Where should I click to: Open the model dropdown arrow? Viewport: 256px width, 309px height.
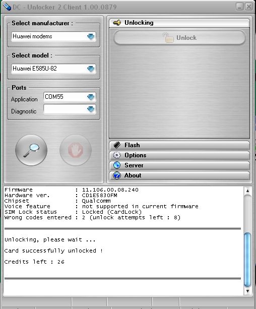[x=91, y=69]
